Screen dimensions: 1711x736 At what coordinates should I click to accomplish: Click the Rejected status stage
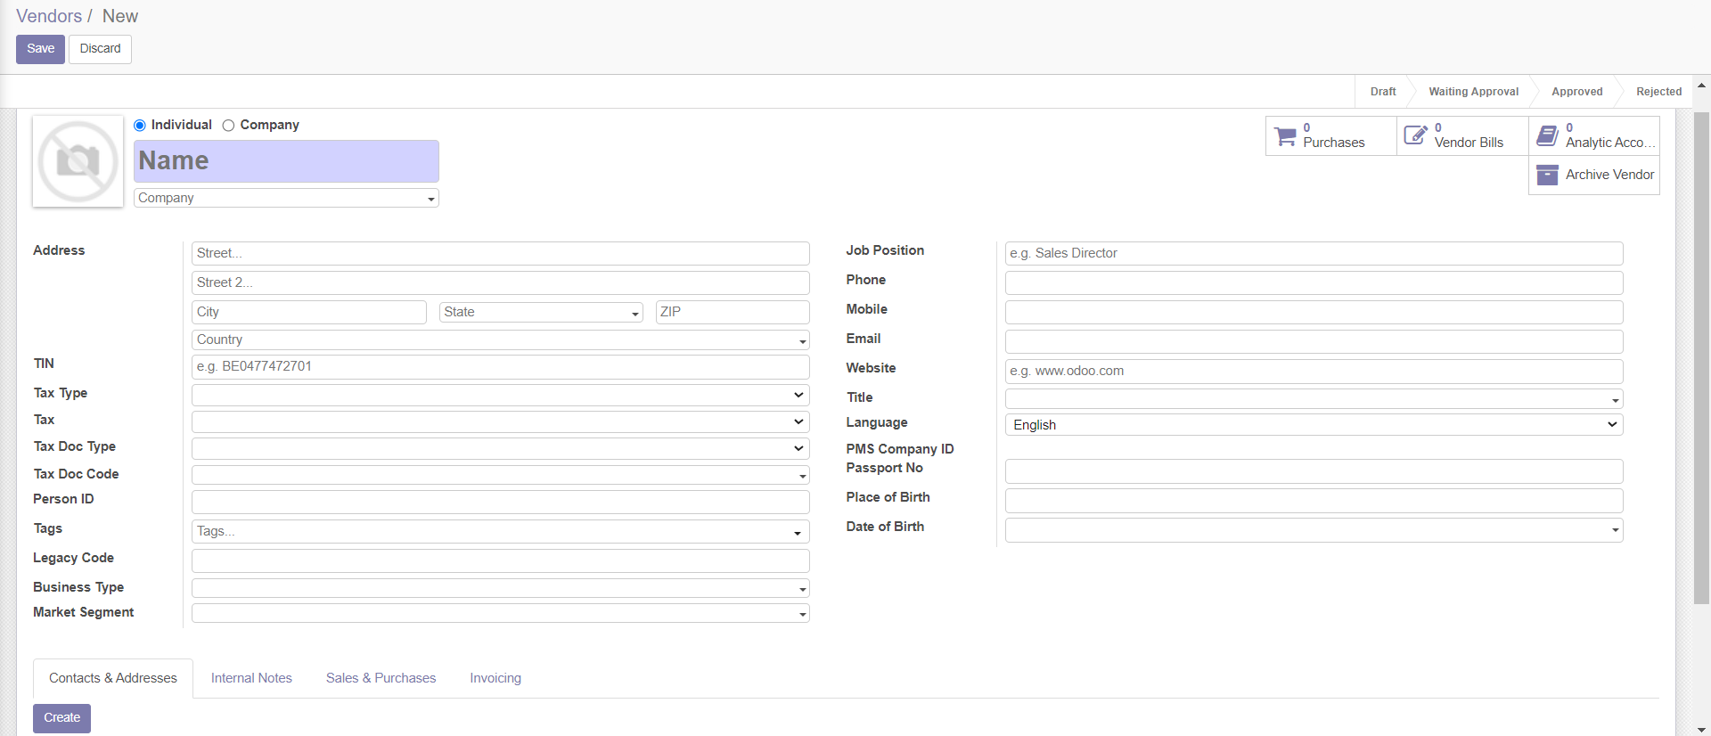click(x=1658, y=92)
